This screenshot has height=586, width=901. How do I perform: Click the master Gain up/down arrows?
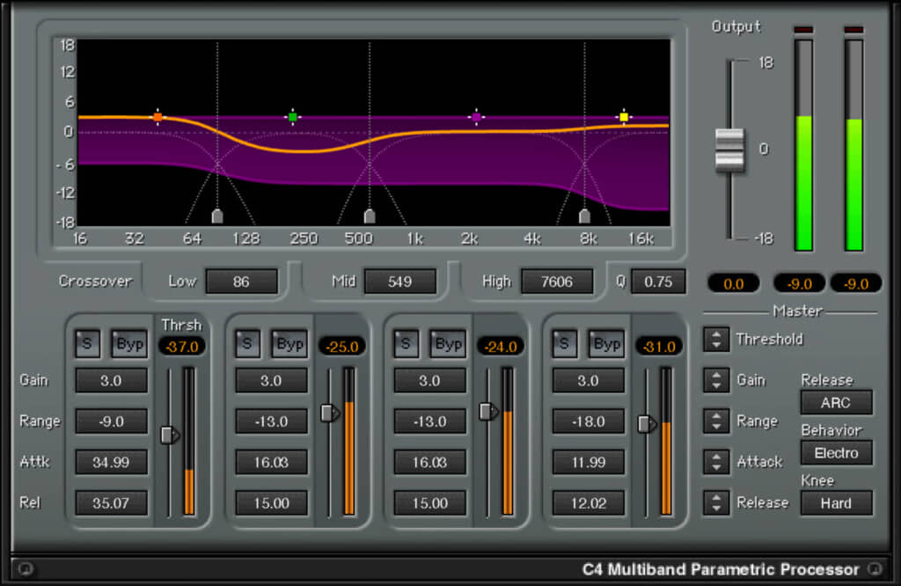(718, 380)
